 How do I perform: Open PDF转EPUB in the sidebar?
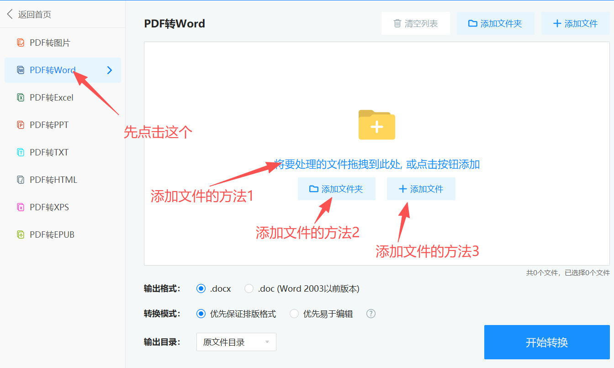point(63,235)
